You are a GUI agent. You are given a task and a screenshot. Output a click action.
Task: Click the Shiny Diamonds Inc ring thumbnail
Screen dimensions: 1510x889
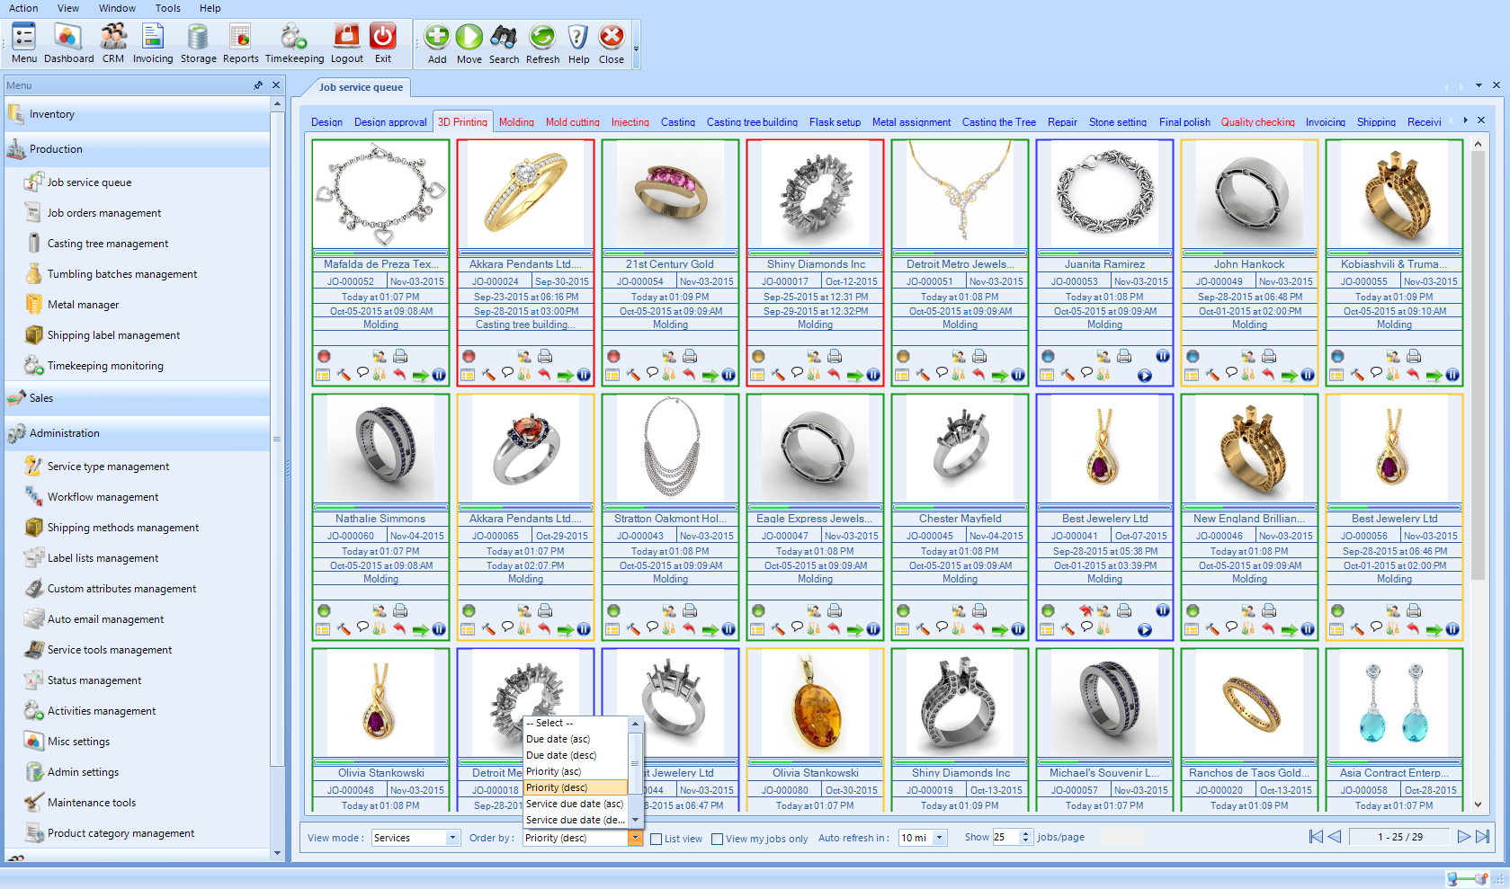click(815, 194)
